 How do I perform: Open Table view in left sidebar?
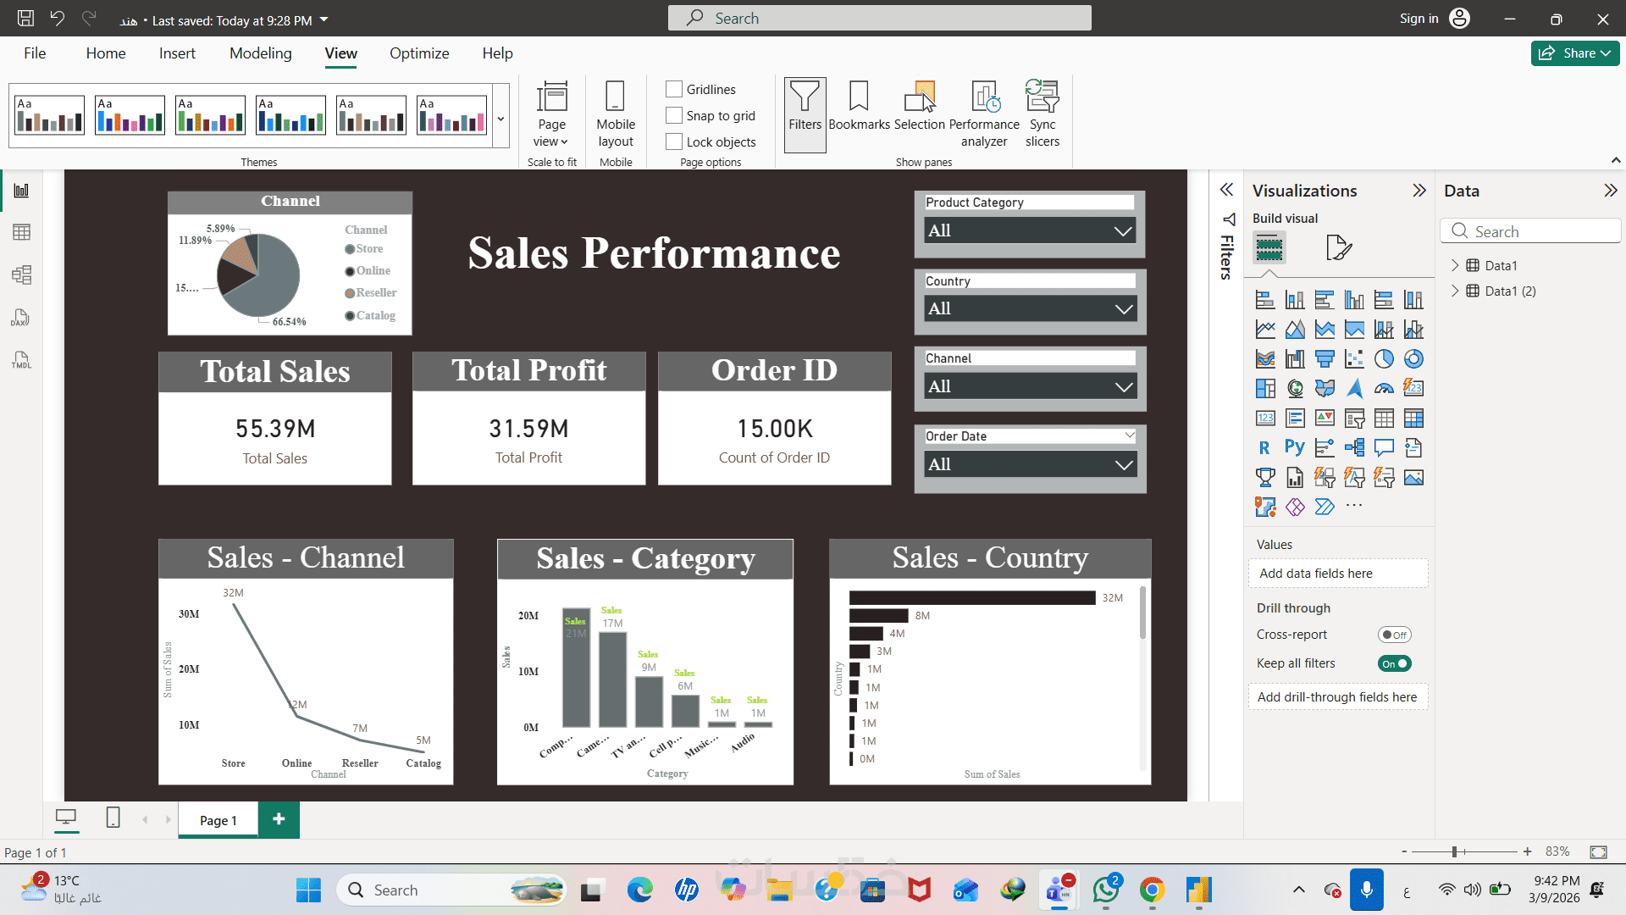[x=22, y=232]
